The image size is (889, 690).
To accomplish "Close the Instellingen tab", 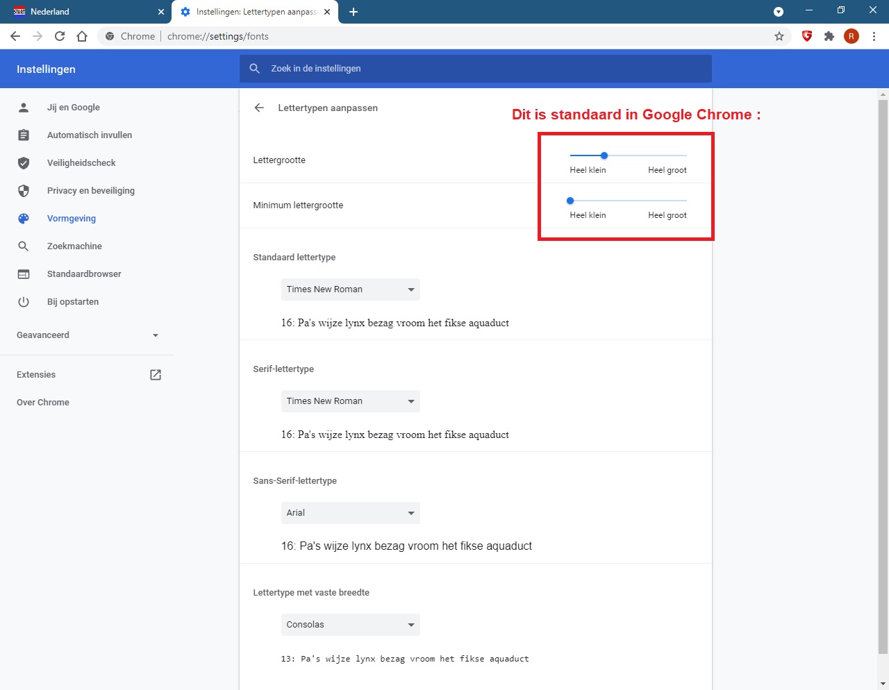I will (x=327, y=12).
